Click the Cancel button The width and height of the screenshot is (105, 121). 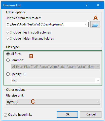[91, 114]
